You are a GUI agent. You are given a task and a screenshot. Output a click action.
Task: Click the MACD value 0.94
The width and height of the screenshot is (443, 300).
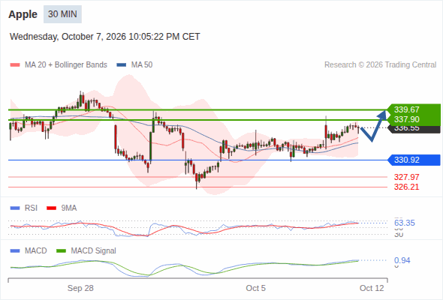pos(402,260)
